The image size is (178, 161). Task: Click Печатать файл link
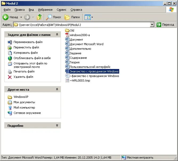(24, 72)
